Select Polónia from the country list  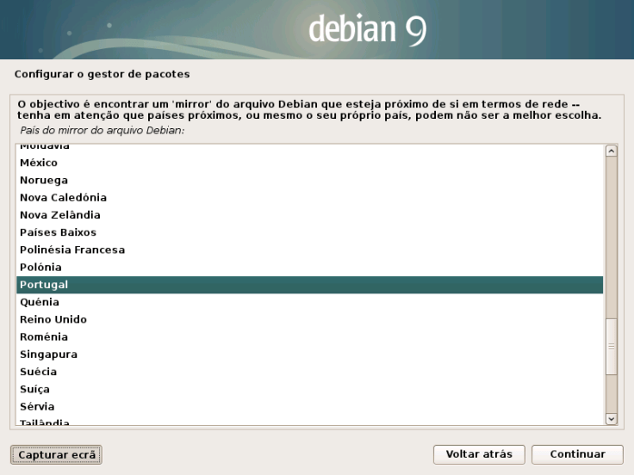pos(40,267)
